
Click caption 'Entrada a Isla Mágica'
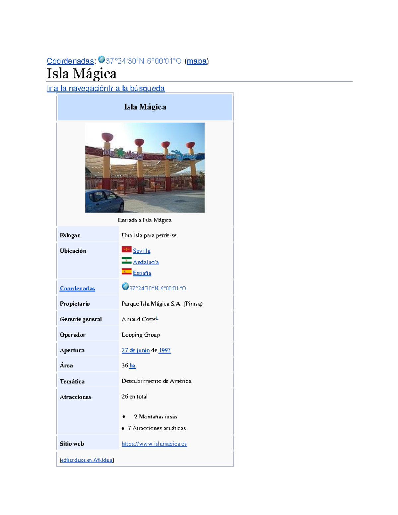(x=145, y=220)
